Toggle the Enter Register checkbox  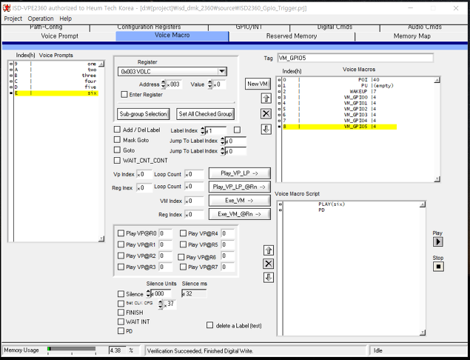click(124, 95)
